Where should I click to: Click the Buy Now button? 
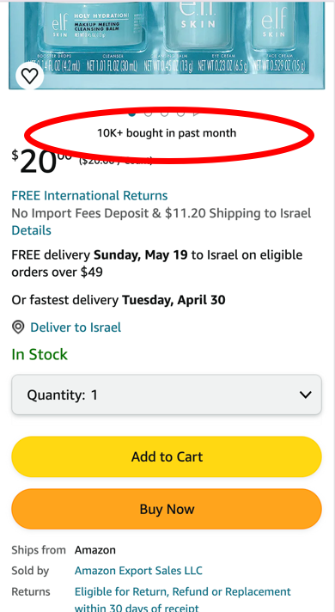pos(167,509)
